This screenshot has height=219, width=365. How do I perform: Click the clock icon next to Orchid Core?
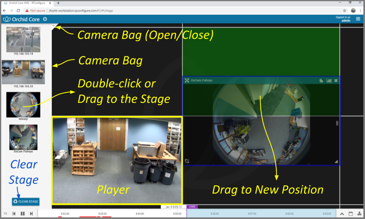click(45, 19)
